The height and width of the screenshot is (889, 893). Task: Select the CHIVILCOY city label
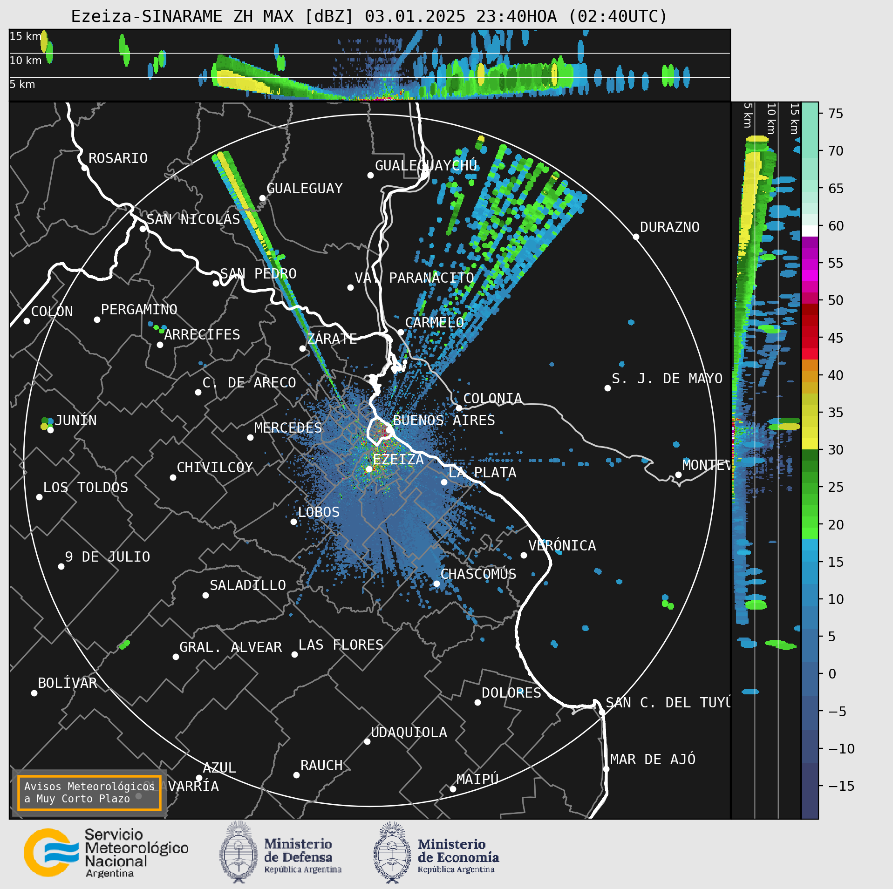point(214,468)
